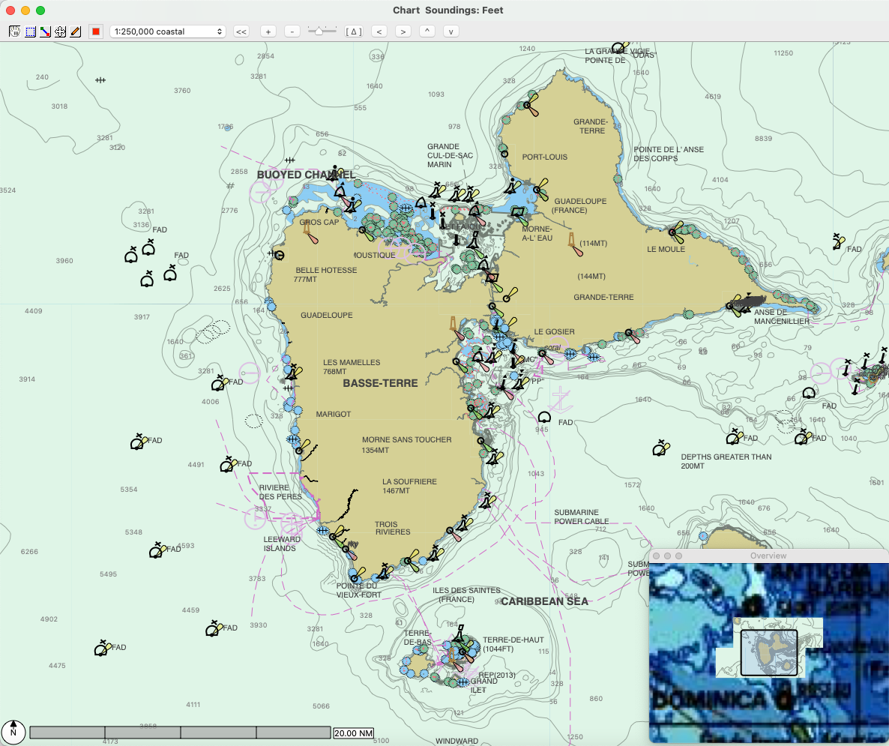Select the range and bearing tool
Image resolution: width=889 pixels, height=746 pixels.
click(x=46, y=31)
